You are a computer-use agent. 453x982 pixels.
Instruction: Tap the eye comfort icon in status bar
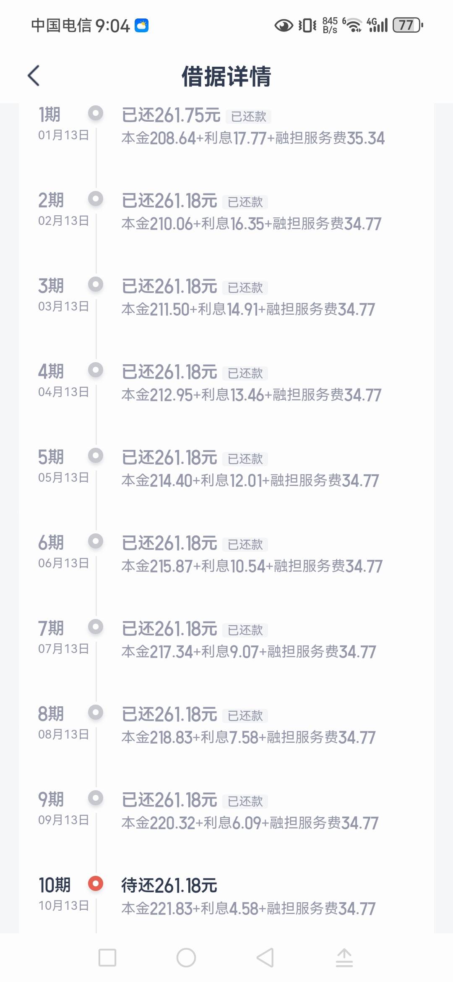(284, 26)
